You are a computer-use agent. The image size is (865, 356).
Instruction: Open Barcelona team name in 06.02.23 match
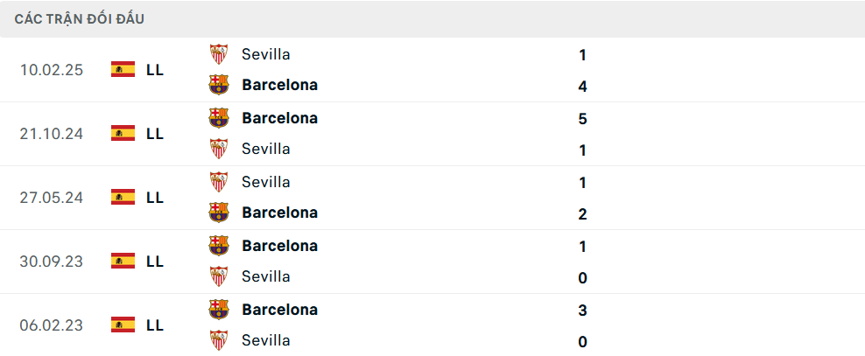[279, 310]
